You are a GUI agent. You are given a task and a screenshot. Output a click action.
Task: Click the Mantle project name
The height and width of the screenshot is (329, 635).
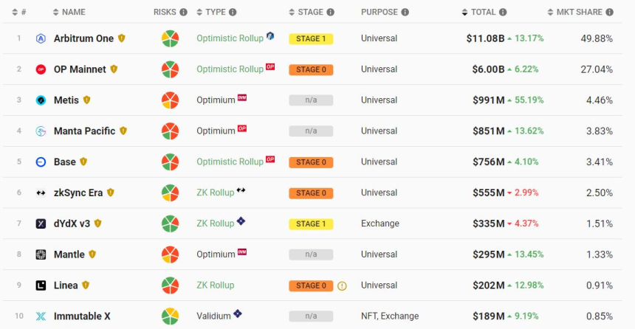[69, 254]
